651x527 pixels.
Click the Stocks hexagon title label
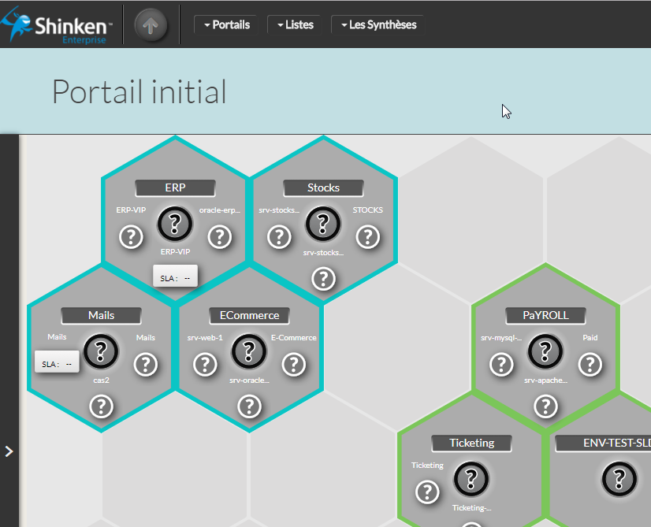323,187
